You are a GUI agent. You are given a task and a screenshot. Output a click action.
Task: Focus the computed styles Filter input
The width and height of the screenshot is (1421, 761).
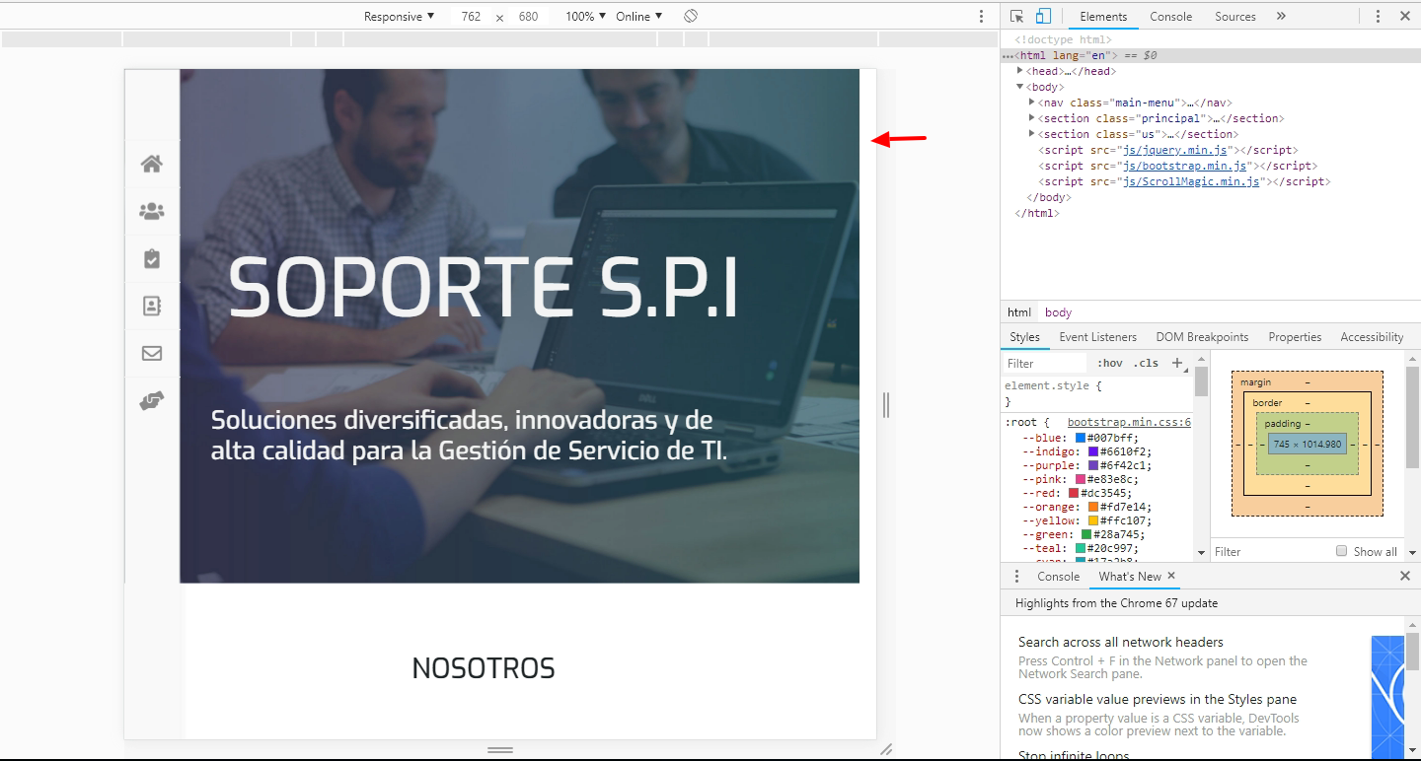[x=1271, y=551]
